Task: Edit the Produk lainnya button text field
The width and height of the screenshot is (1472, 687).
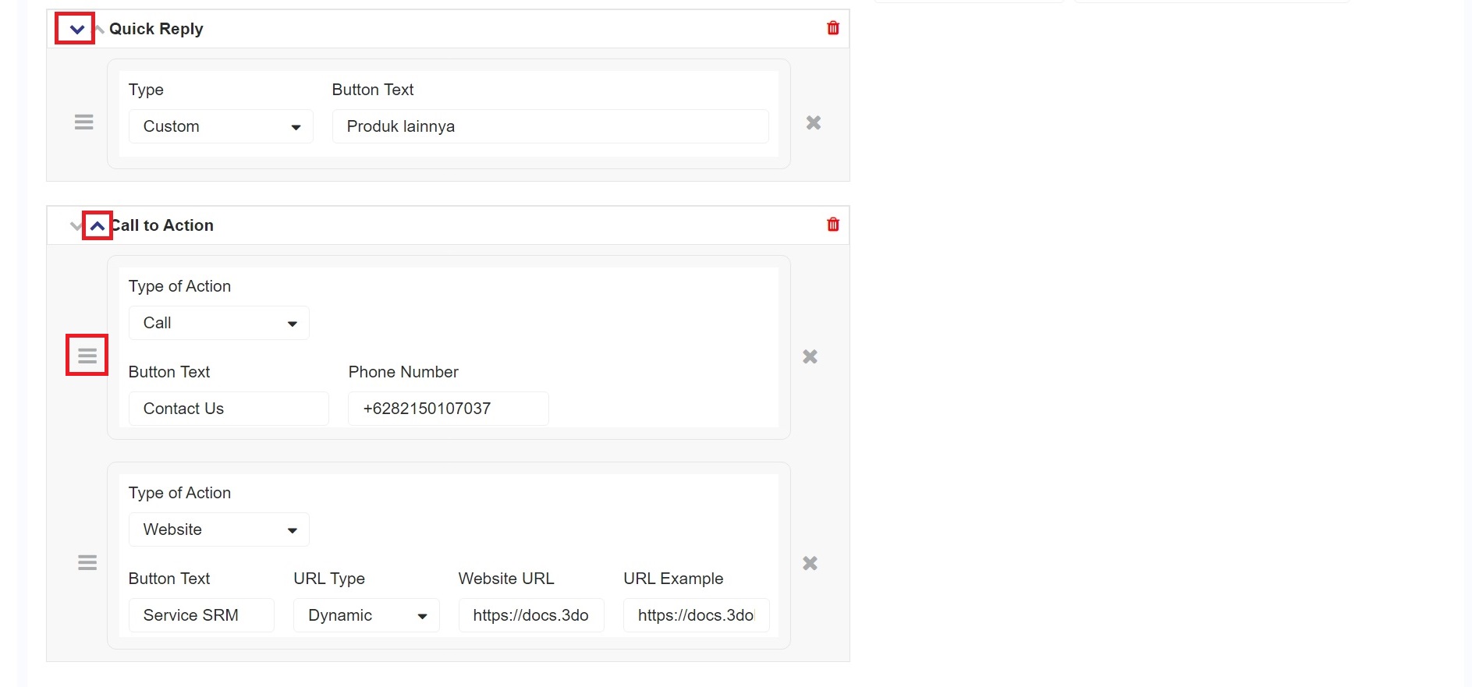Action: click(x=550, y=126)
